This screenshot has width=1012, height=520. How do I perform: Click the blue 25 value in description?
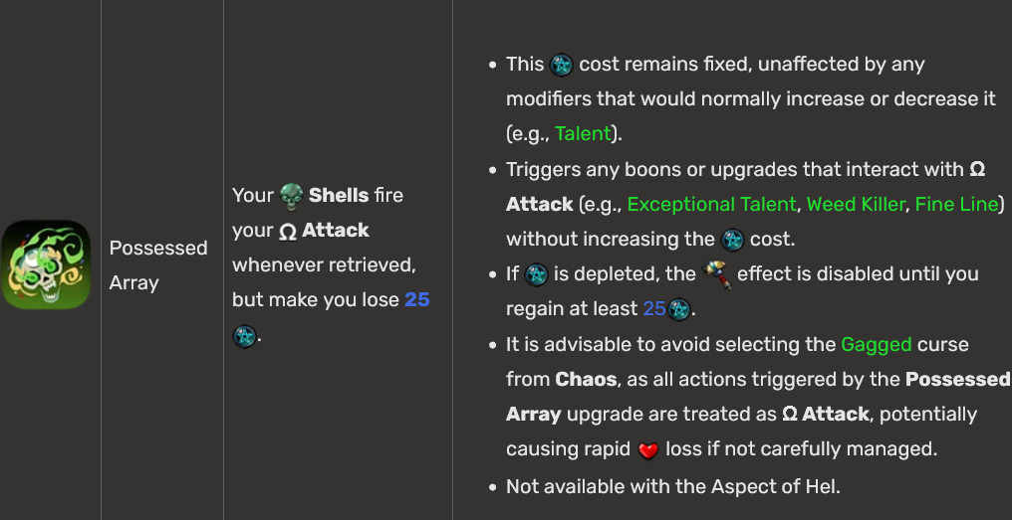coord(417,300)
